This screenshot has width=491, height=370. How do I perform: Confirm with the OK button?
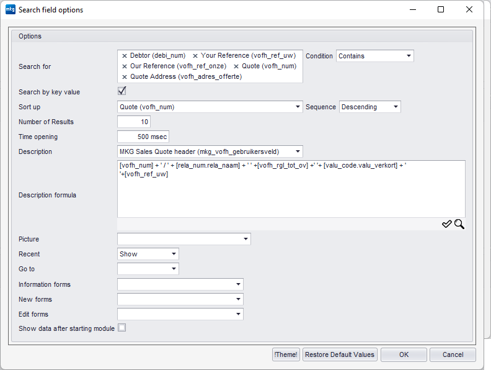tap(404, 354)
